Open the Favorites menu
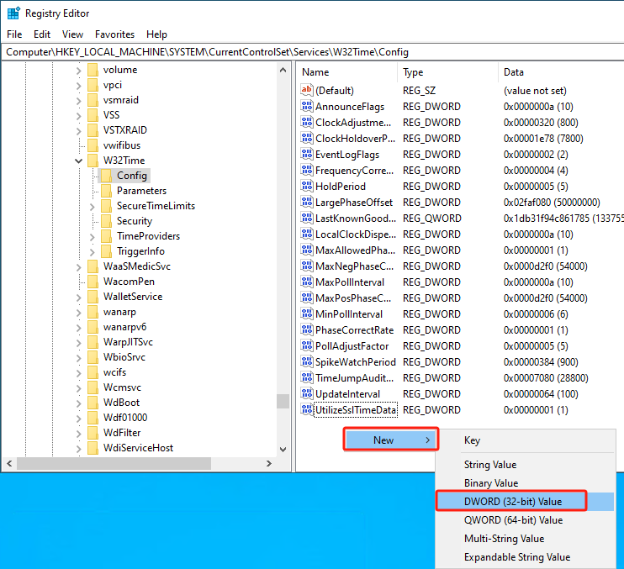The height and width of the screenshot is (569, 624). tap(114, 34)
